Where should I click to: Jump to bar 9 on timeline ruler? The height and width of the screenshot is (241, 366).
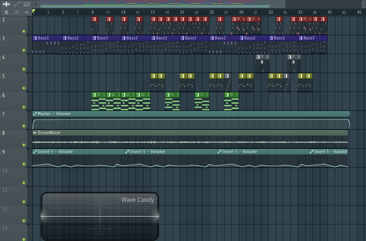pyautogui.click(x=93, y=12)
